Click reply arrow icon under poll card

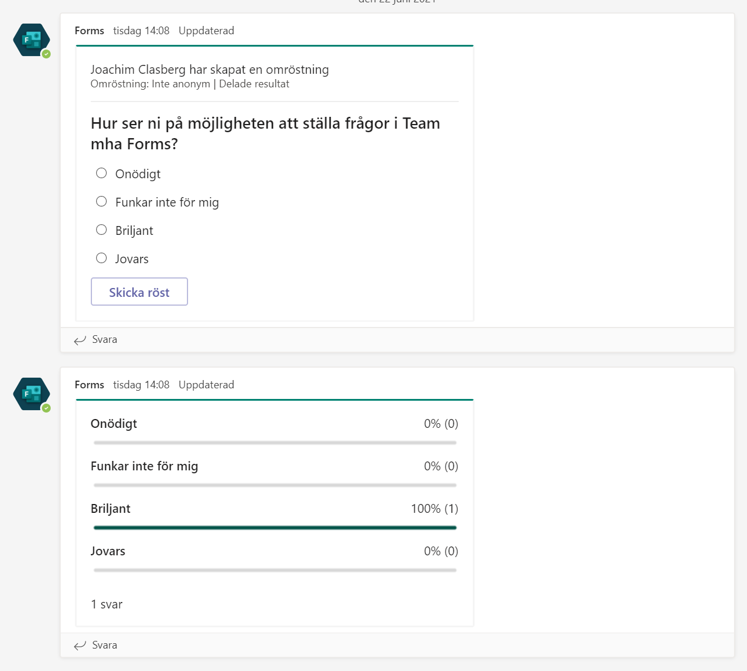(80, 340)
